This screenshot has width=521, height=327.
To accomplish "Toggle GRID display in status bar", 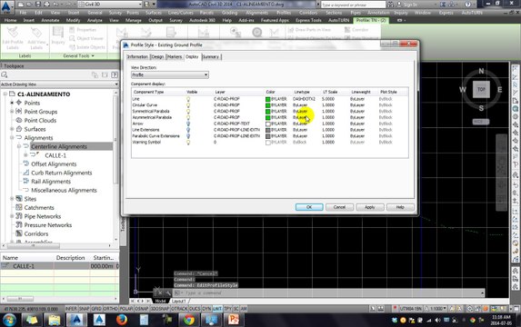I will pyautogui.click(x=96, y=309).
